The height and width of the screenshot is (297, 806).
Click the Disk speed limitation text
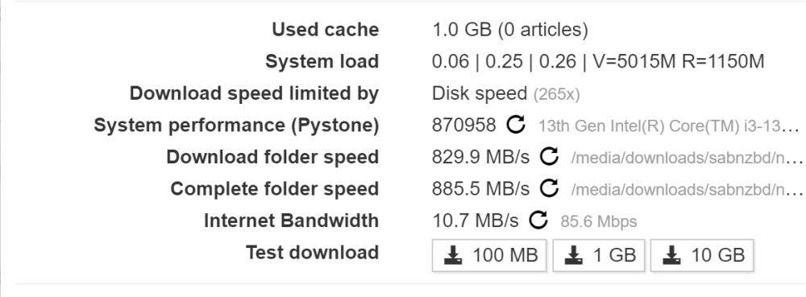click(480, 93)
